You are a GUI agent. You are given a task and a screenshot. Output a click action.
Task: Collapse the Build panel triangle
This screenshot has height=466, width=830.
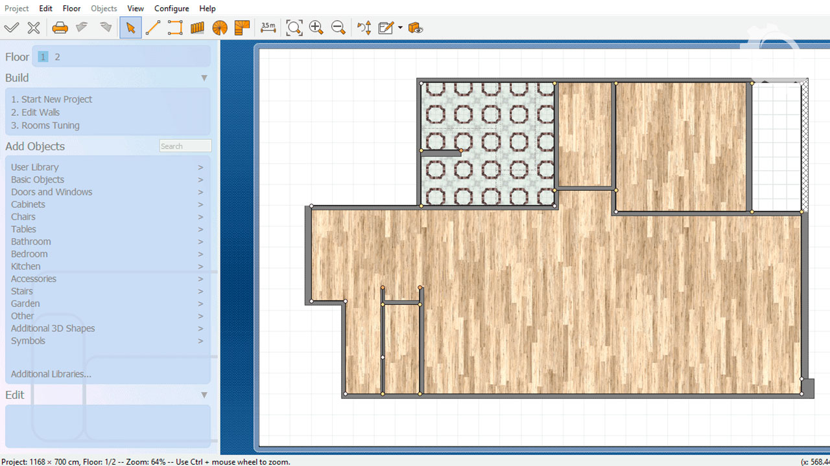click(x=204, y=78)
